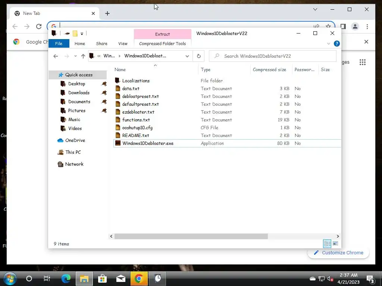Click the Quick Access Toolbar new folder icon
This screenshot has height=286, width=382.
[75, 34]
